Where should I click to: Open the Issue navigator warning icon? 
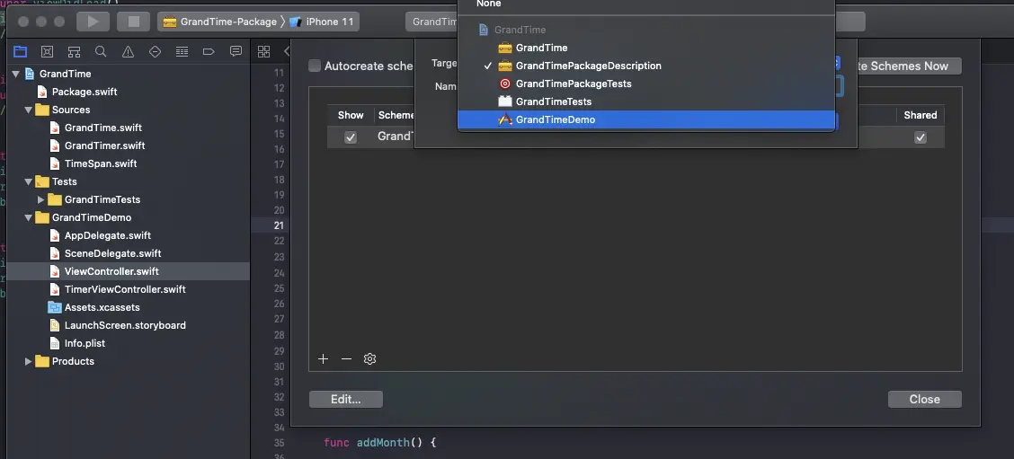coord(128,52)
